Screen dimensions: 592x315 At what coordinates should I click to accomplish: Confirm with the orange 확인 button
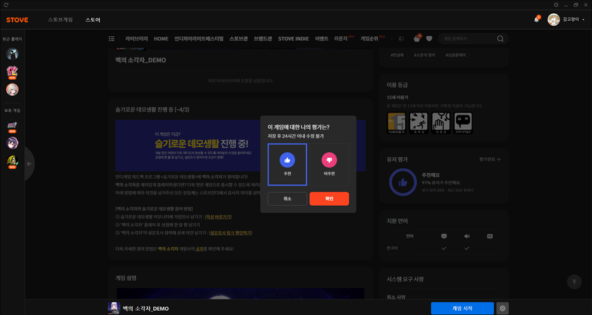[329, 199]
